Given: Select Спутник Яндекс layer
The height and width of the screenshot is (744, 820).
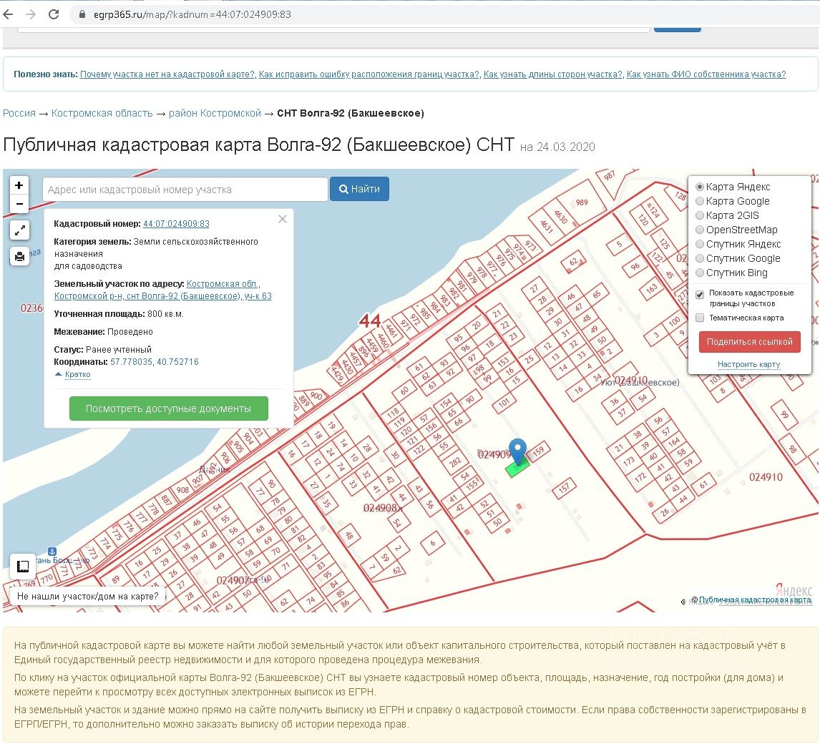Looking at the screenshot, I should [699, 244].
